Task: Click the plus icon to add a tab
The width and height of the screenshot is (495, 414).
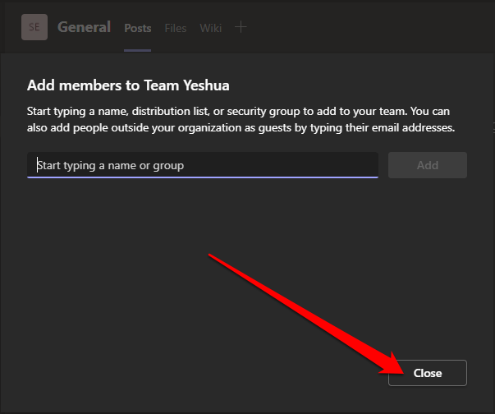Action: pos(241,27)
